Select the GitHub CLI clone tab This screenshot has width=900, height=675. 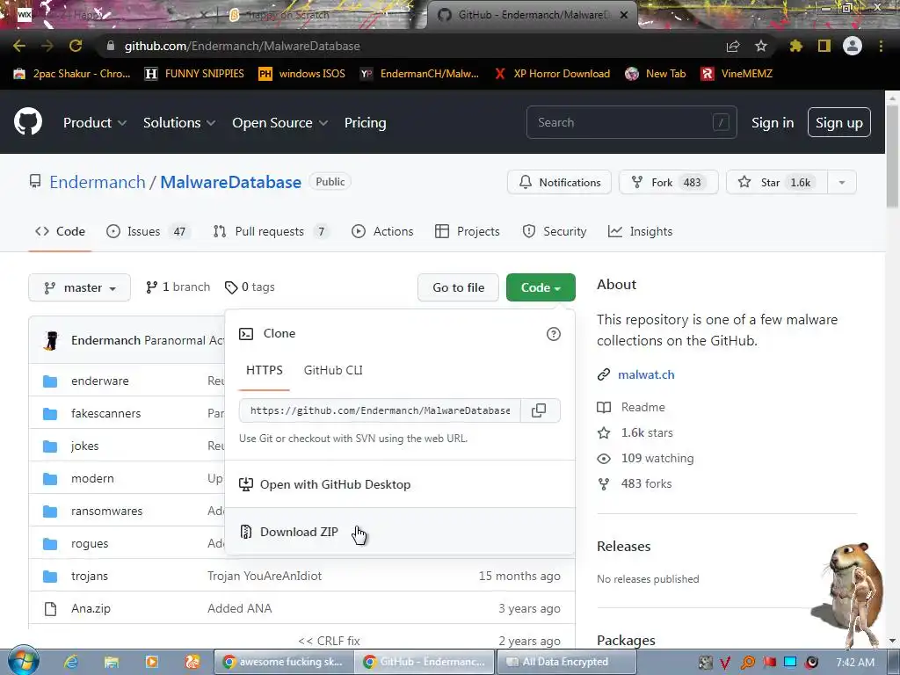point(333,370)
